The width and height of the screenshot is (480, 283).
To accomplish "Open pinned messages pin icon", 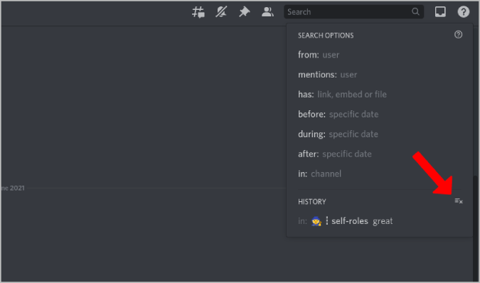I will coord(245,12).
